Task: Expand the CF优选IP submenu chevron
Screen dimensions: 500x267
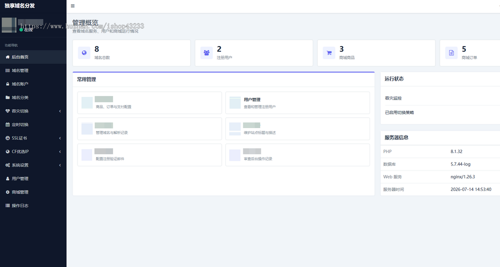Action: click(60, 152)
